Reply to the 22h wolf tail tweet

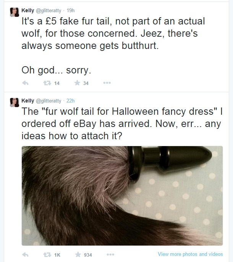(25, 255)
